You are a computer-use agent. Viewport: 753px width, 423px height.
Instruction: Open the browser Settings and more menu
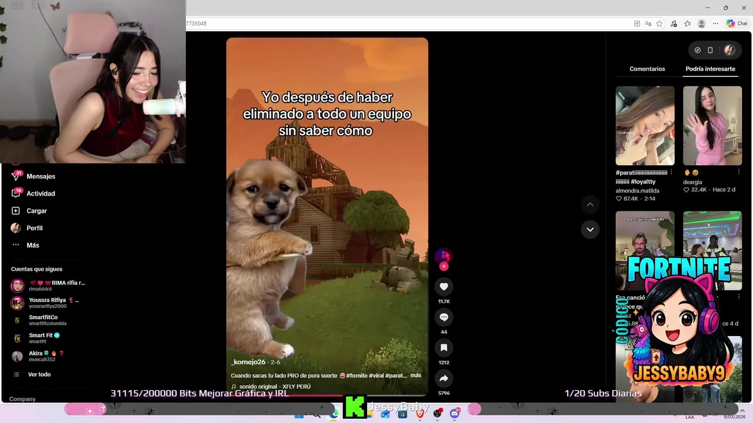pos(715,23)
